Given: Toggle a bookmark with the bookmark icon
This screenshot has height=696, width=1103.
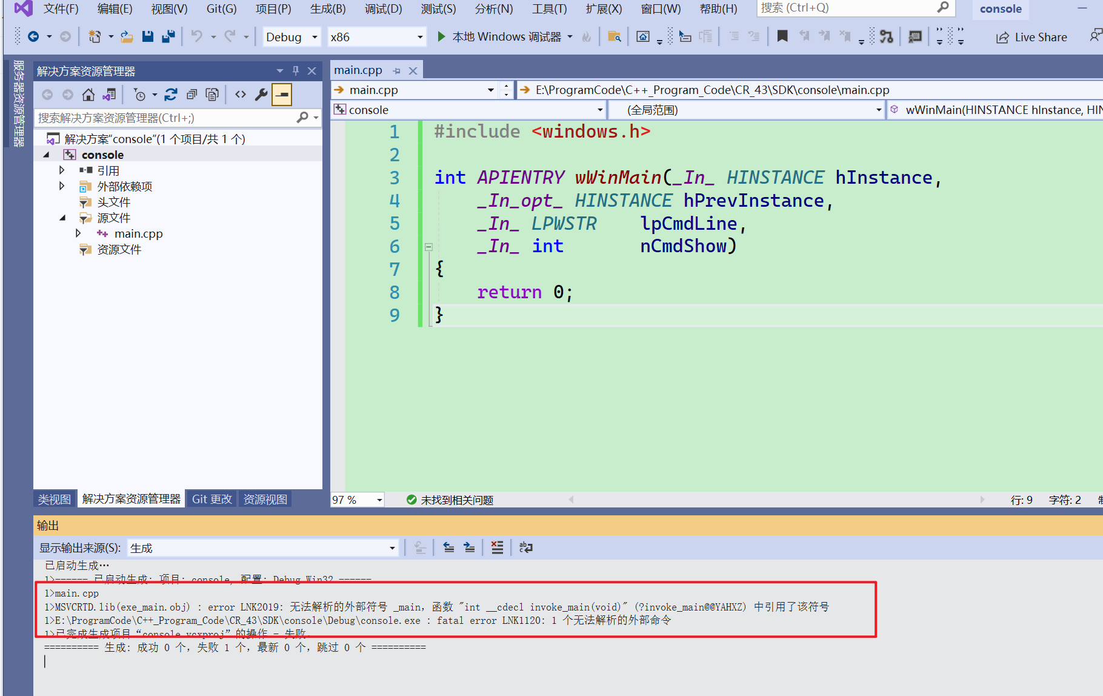Looking at the screenshot, I should [x=782, y=36].
